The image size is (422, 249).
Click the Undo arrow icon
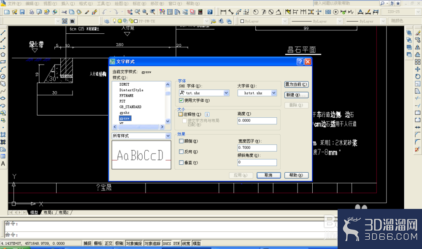coord(104,12)
